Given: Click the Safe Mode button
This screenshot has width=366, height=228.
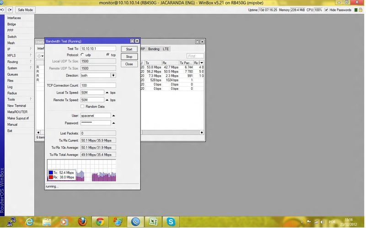Looking at the screenshot, I should click(x=25, y=10).
